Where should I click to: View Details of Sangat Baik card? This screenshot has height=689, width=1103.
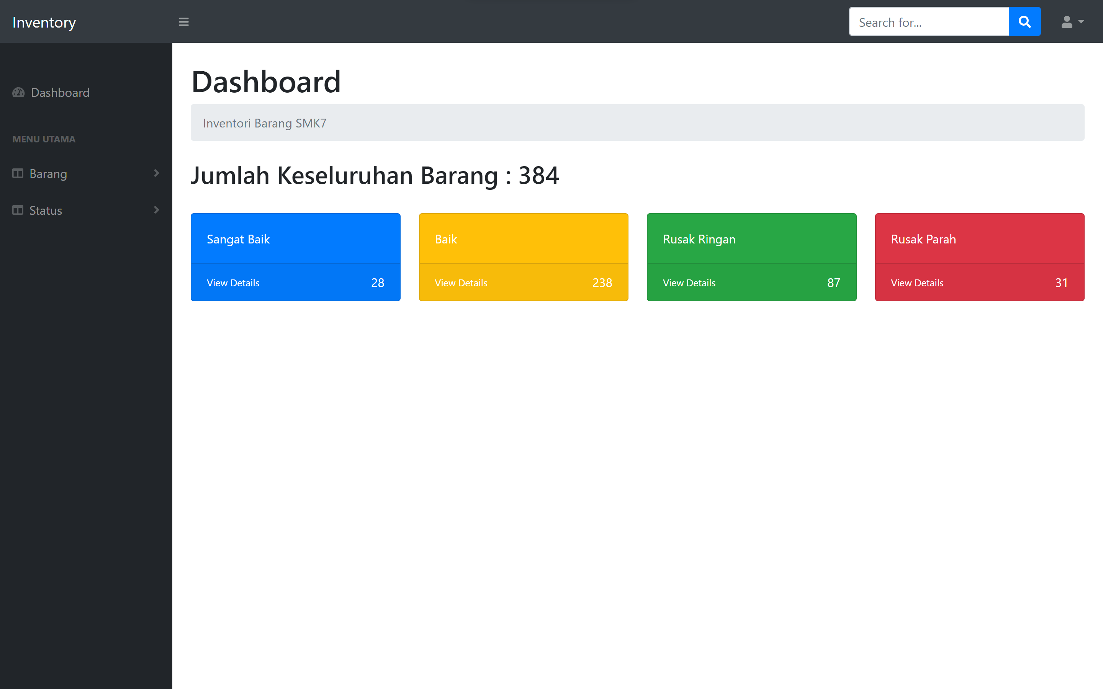233,283
